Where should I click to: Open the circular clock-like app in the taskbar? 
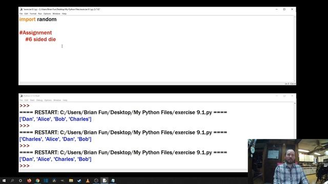tap(96, 180)
